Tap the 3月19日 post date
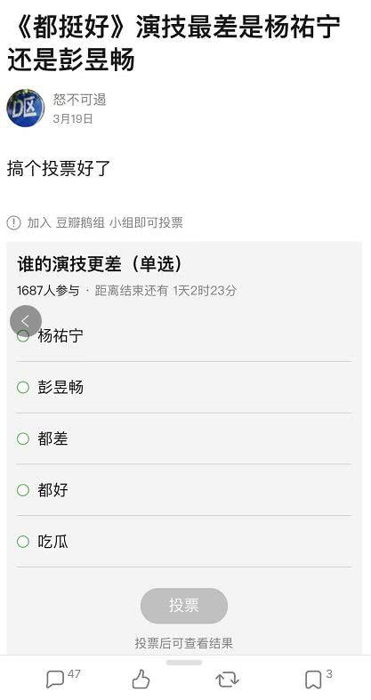The image size is (371, 700). pyautogui.click(x=73, y=119)
